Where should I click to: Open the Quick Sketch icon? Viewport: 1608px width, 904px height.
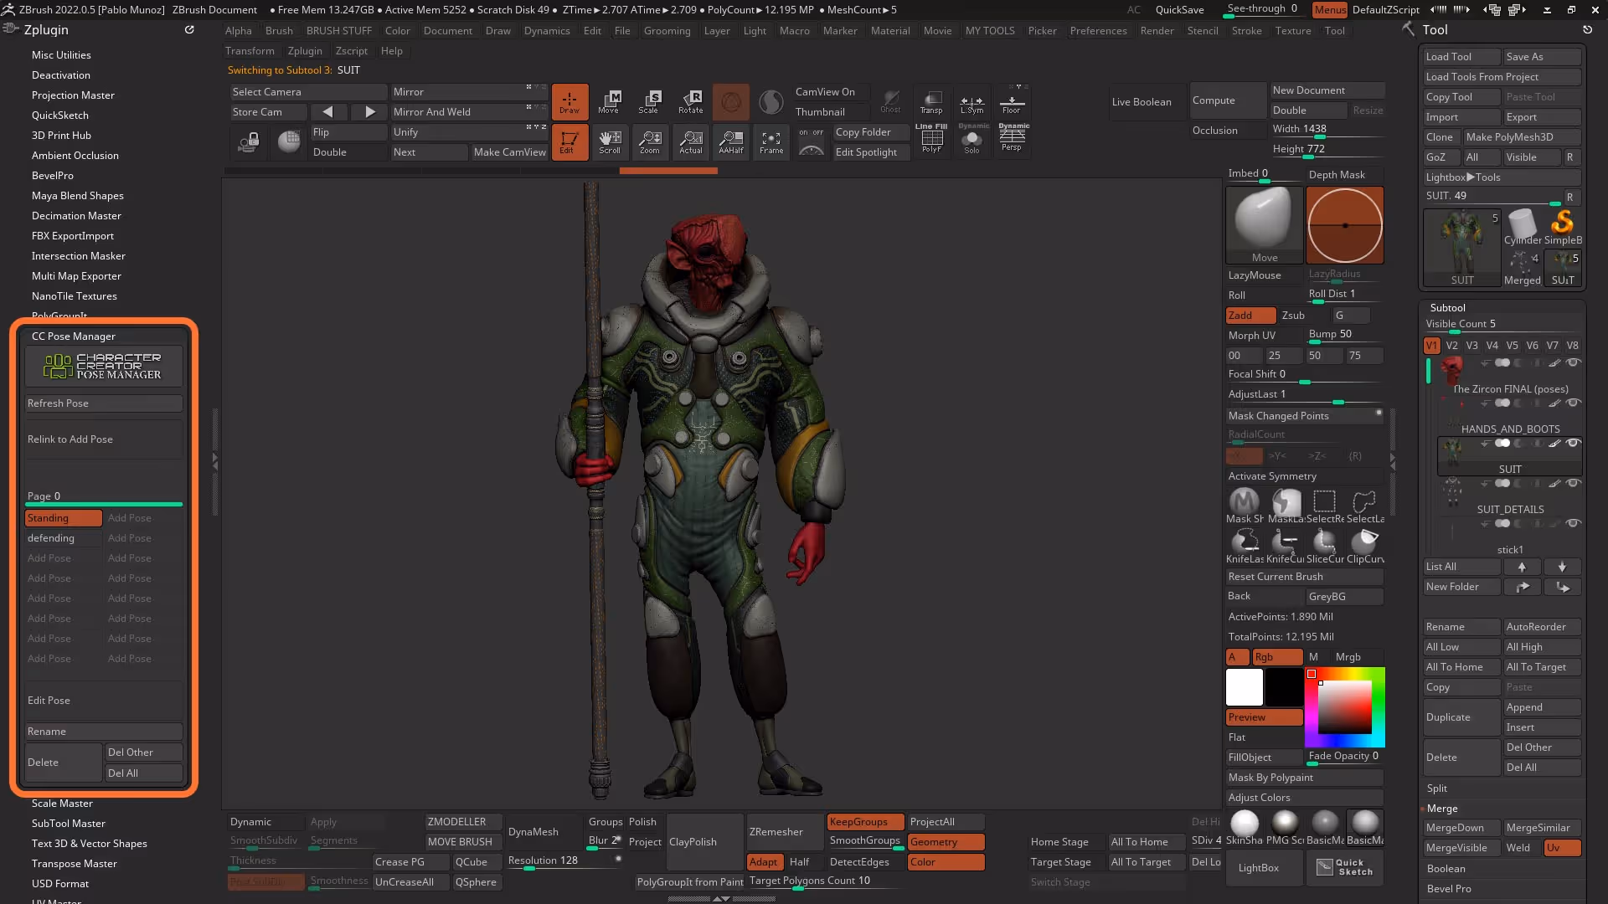point(1345,867)
